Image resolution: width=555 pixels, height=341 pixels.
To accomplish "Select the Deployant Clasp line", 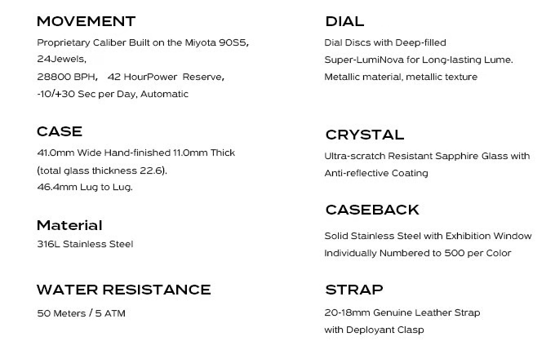I will 374,330.
